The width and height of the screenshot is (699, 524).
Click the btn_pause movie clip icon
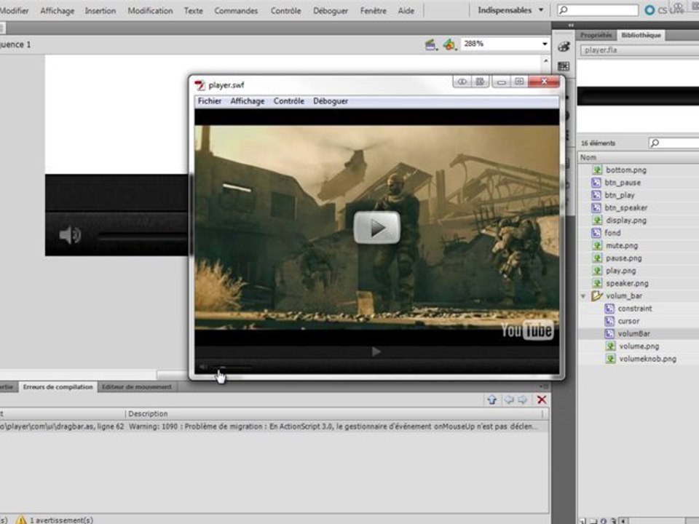596,182
